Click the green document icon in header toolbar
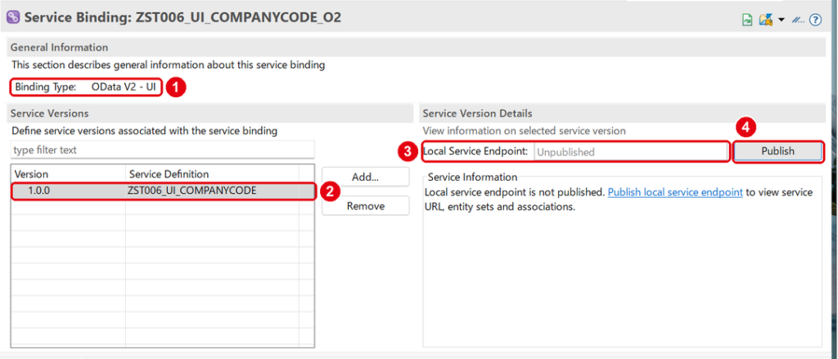This screenshot has height=359, width=838. 747,20
